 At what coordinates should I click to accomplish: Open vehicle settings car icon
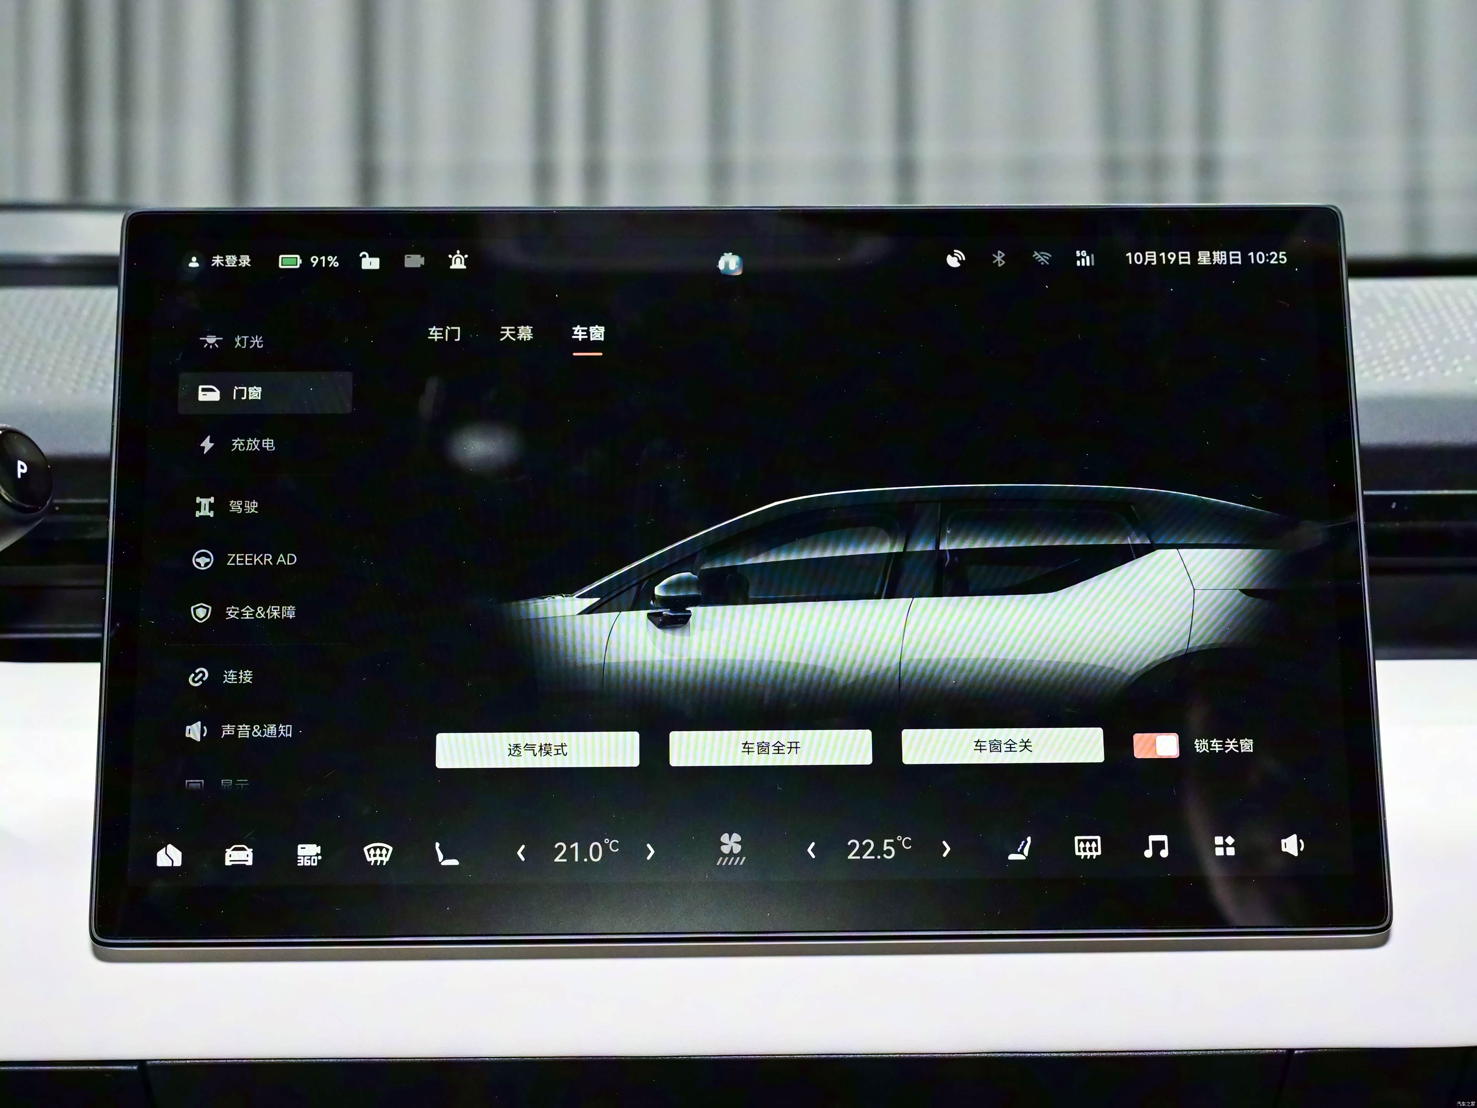238,855
